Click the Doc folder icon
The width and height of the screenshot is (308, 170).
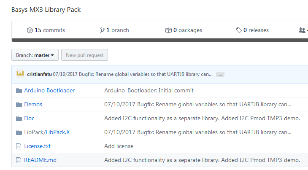[19, 119]
